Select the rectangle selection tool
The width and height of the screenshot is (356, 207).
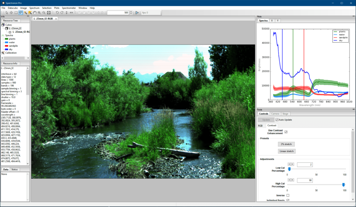(x=16, y=13)
